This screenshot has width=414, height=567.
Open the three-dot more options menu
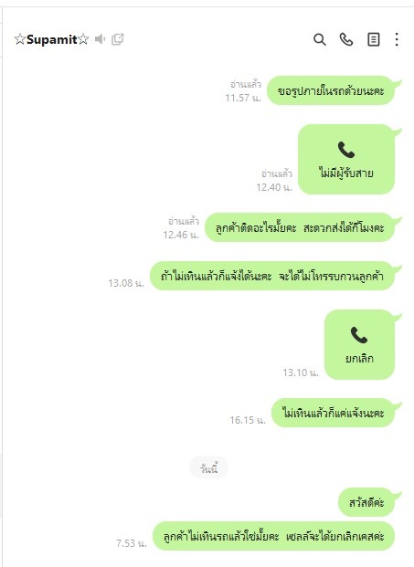397,39
